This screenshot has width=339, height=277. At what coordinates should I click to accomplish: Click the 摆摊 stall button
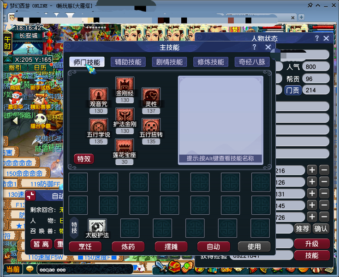[x=171, y=247]
